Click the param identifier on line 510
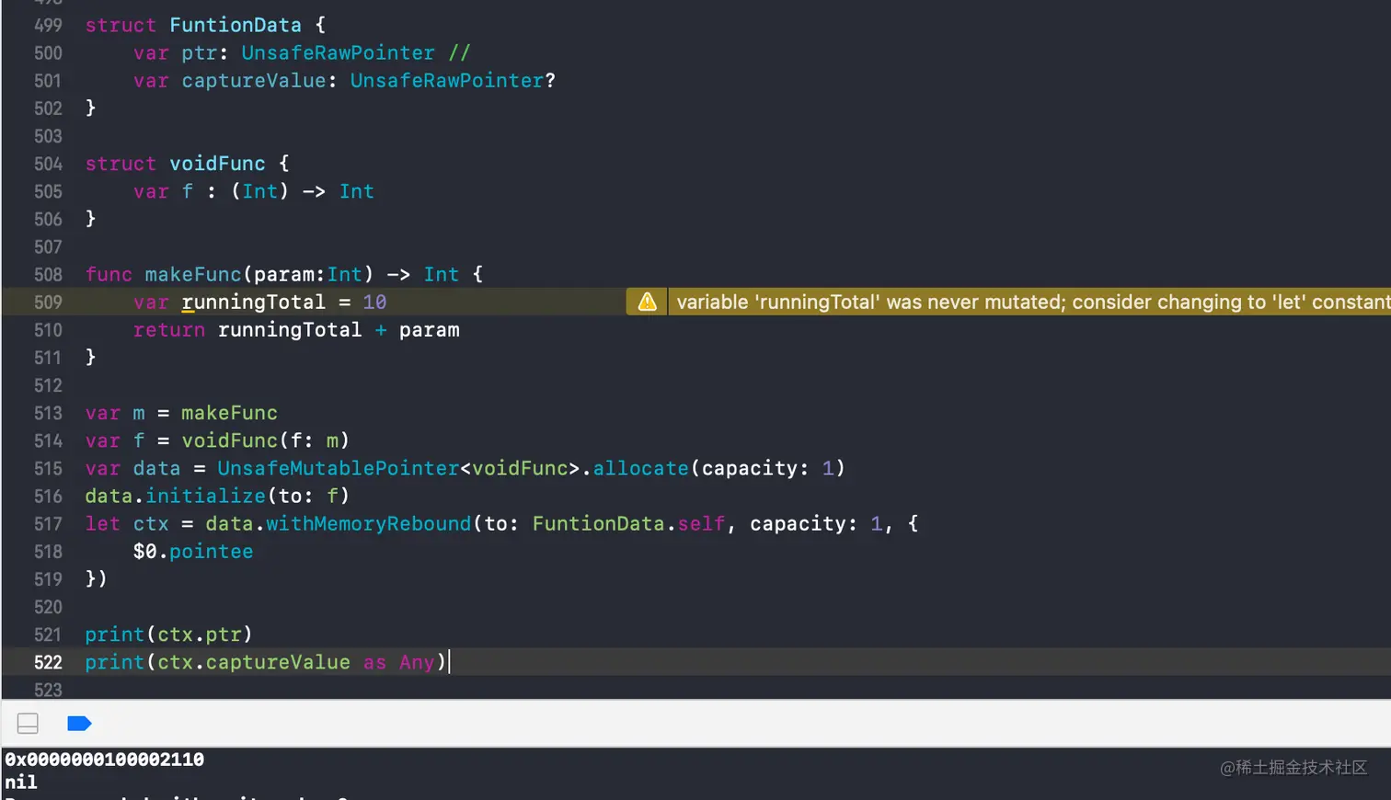Screen dimensions: 1391x800 point(430,330)
